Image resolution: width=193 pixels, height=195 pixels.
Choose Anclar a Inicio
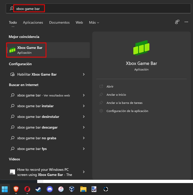(116, 95)
